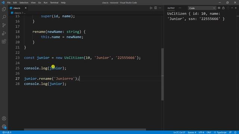Click the editor vertical scrollbar thumb
This screenshot has height=134, width=239.
point(162,74)
